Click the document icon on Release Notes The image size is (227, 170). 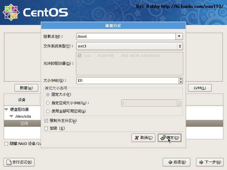coord(9,162)
